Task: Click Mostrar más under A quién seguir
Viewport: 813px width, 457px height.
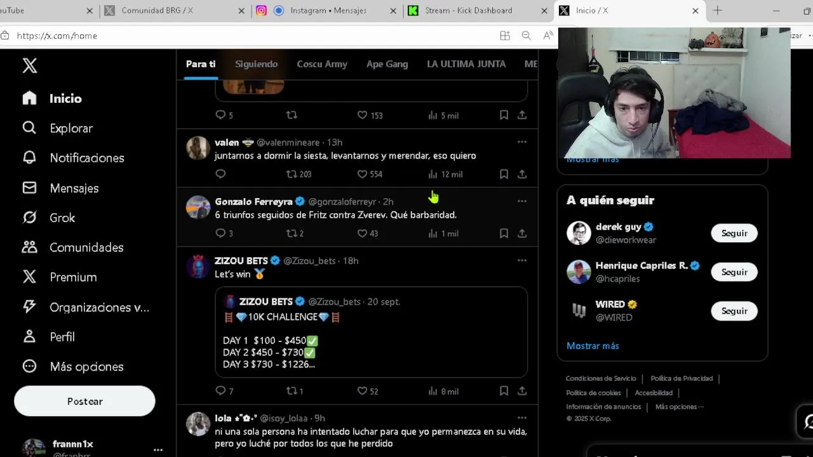Action: (x=593, y=346)
